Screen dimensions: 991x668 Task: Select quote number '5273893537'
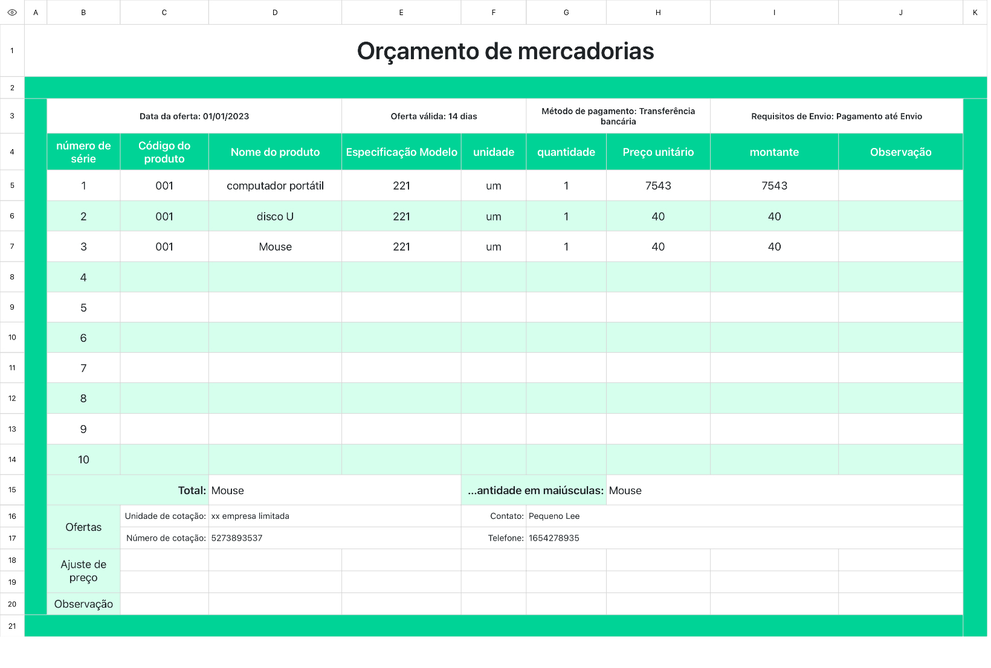tap(335, 538)
